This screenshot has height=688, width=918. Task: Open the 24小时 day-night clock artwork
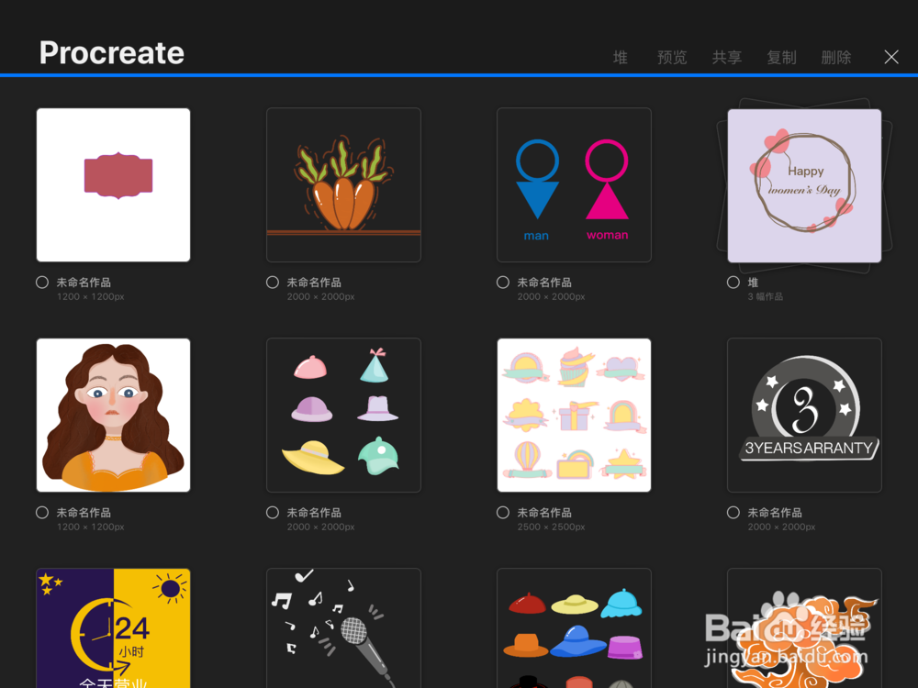point(113,628)
